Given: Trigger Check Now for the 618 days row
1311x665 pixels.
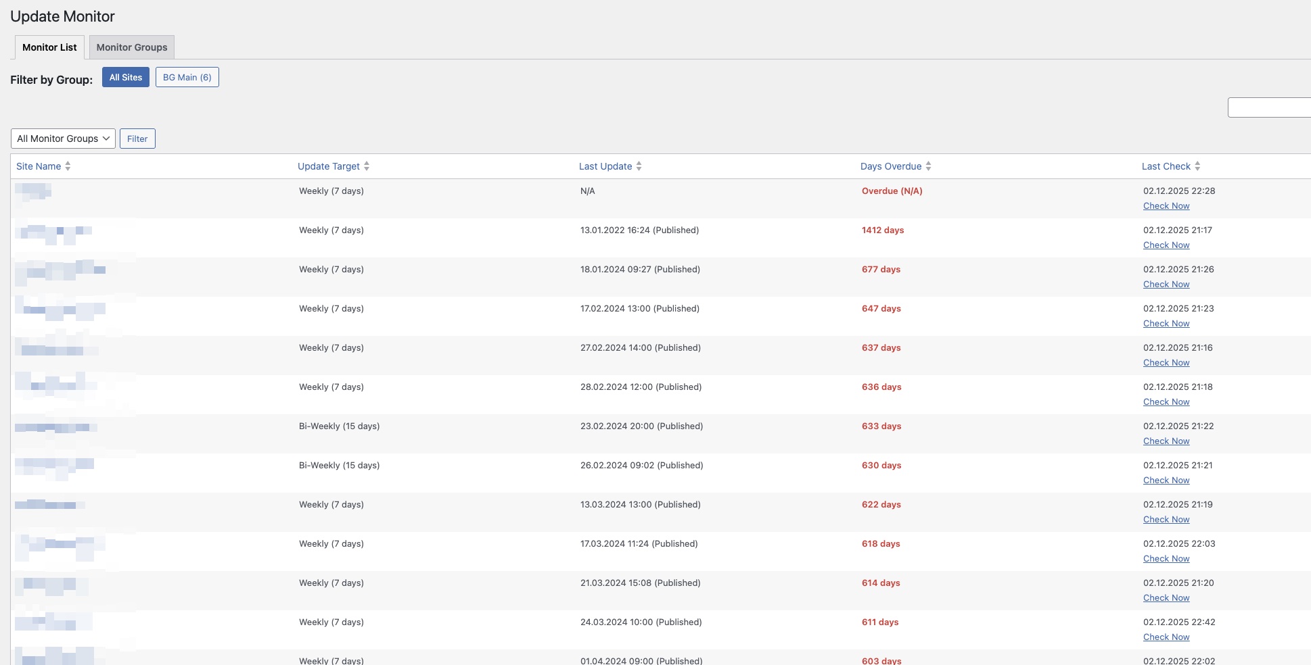Looking at the screenshot, I should click(x=1166, y=559).
